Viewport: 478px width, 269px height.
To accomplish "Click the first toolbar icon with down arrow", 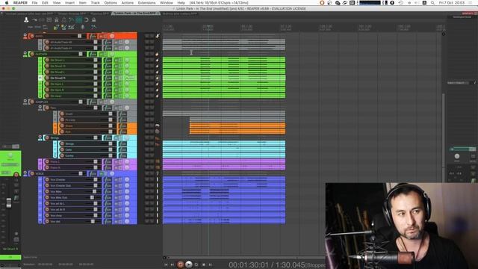I will [26, 20].
